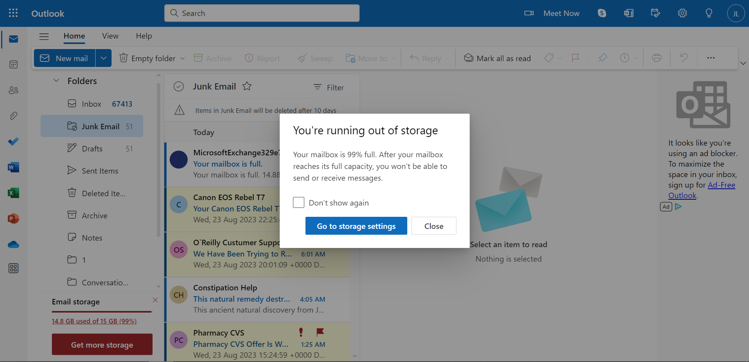
Task: Open the OneNote feed icon in header
Action: [629, 13]
